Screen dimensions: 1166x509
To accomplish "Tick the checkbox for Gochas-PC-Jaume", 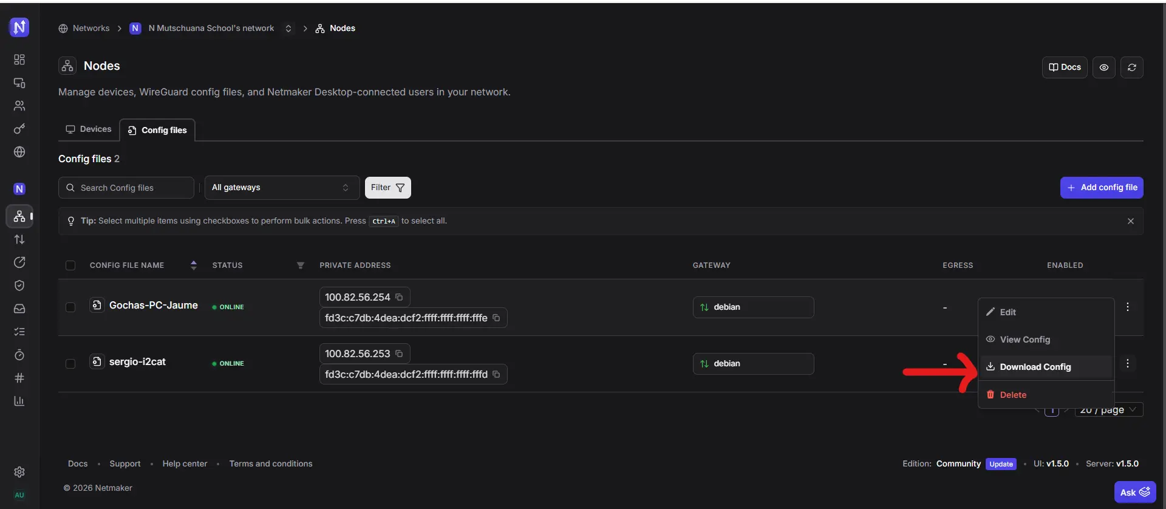I will click(x=70, y=307).
